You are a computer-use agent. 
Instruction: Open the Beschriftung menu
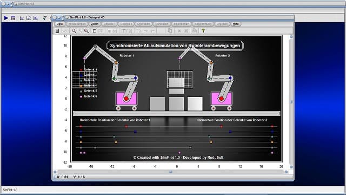coord(203,24)
